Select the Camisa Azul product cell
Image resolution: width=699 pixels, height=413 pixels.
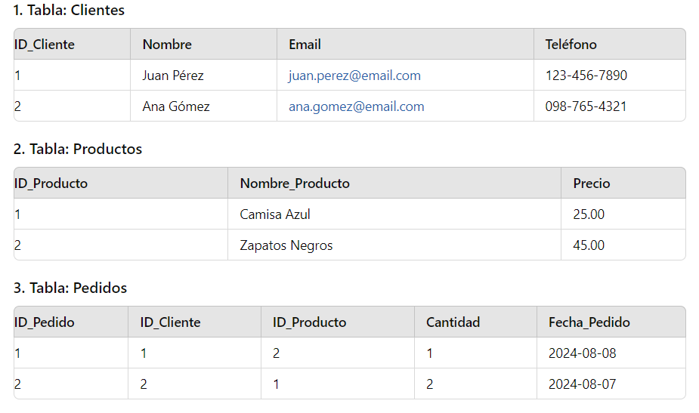point(275,214)
